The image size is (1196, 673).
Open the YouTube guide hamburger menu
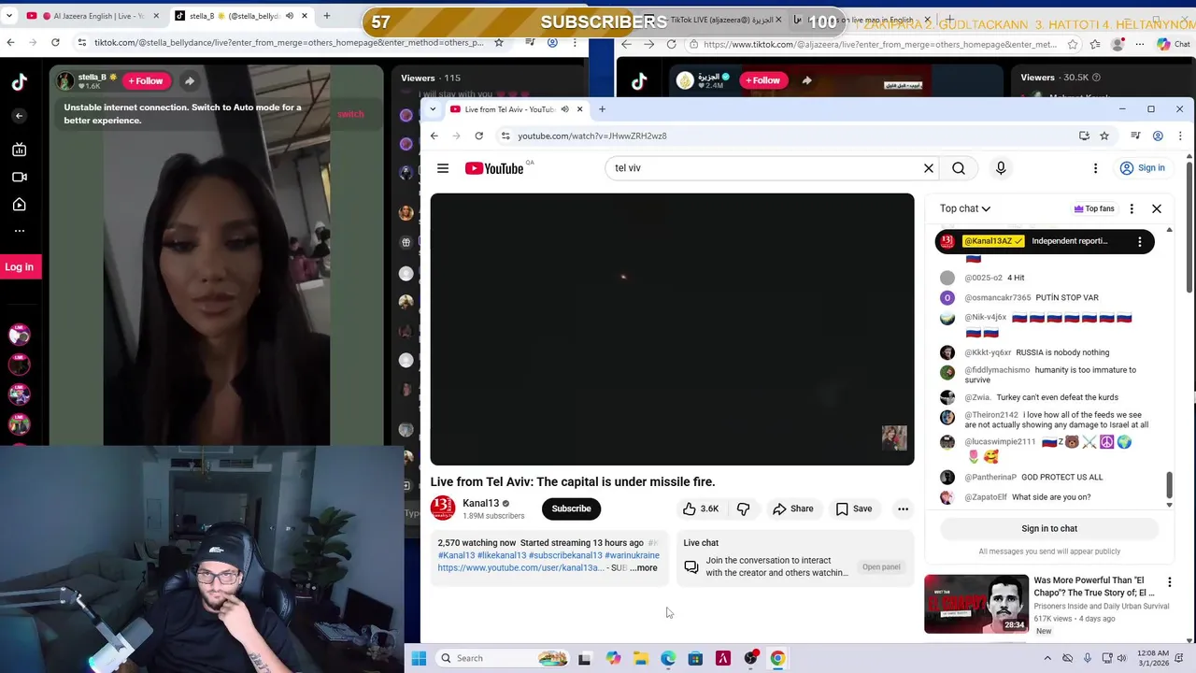tap(443, 168)
